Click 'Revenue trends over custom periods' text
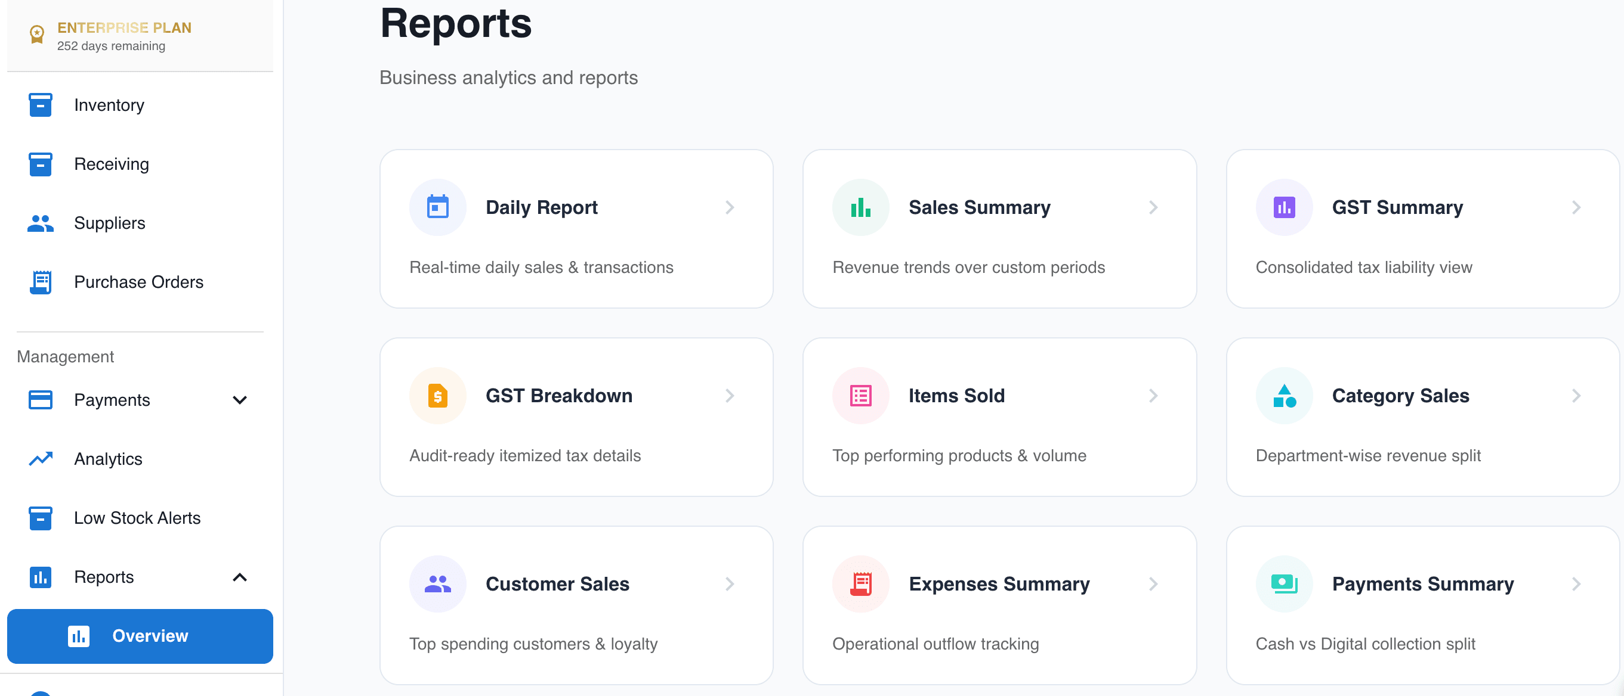The width and height of the screenshot is (1624, 696). (x=968, y=267)
